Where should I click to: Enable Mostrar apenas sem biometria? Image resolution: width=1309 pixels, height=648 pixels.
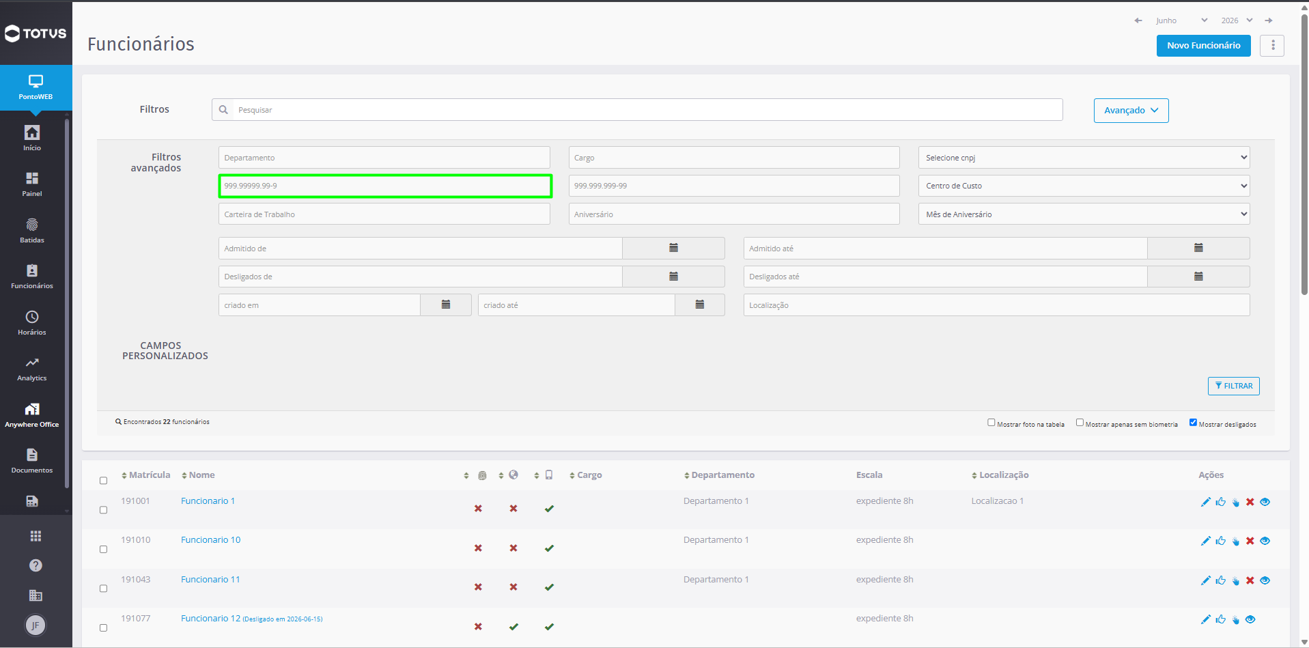coord(1080,423)
